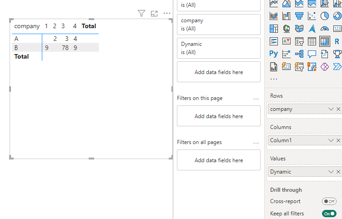Select the Gauge visual
The height and width of the screenshot is (219, 342).
pyautogui.click(x=325, y=29)
